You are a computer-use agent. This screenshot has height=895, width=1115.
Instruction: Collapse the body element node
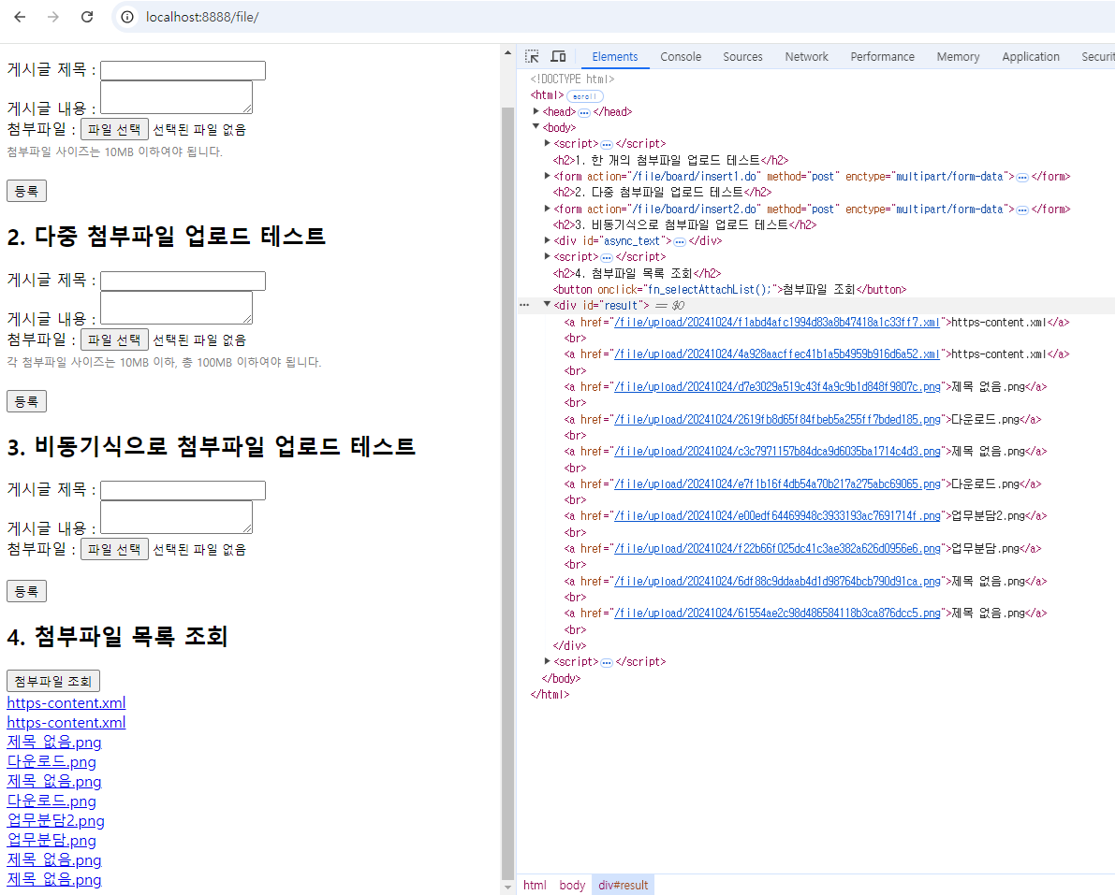tap(536, 127)
